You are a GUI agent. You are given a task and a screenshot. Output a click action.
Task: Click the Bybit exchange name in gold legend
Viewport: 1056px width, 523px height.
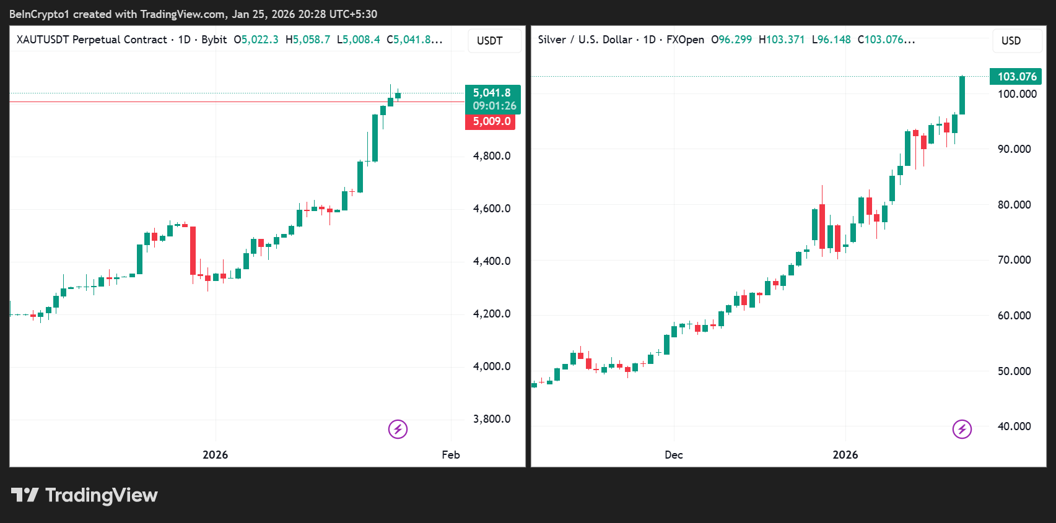click(214, 40)
